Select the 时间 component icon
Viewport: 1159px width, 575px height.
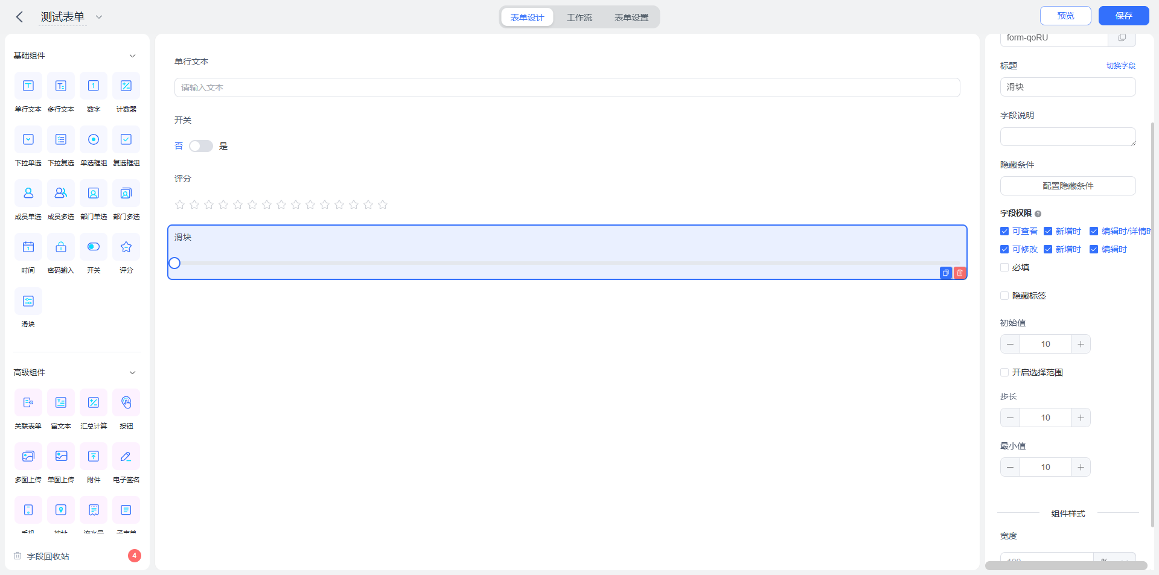[x=28, y=247]
